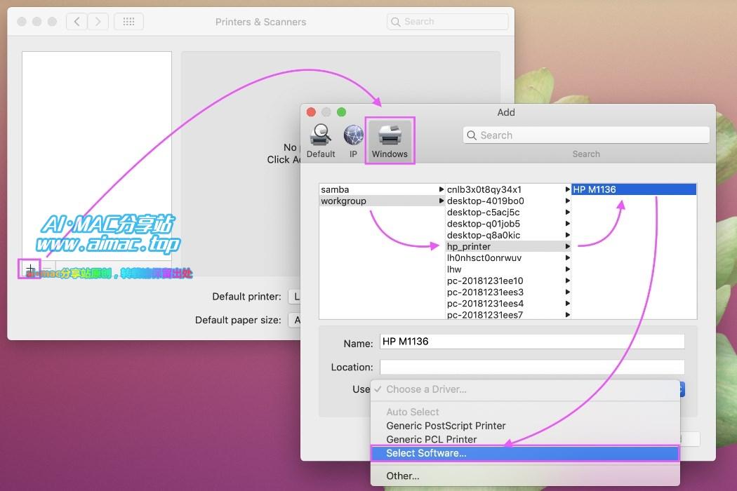Expand arrow next to samba

pos(441,189)
